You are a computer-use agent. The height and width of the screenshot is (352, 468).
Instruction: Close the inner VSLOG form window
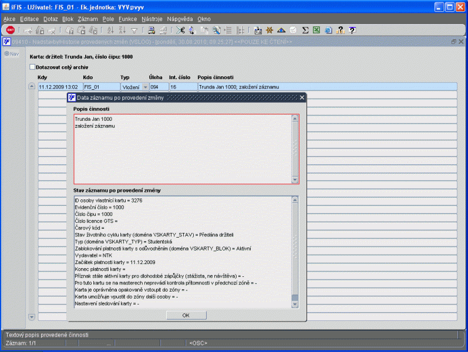point(461,42)
